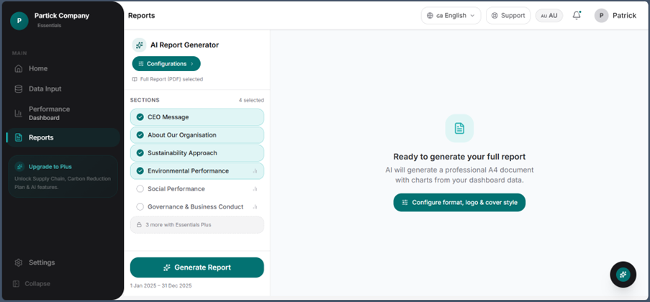This screenshot has width=650, height=302.
Task: Select the Social Performance section
Action: pyautogui.click(x=197, y=189)
